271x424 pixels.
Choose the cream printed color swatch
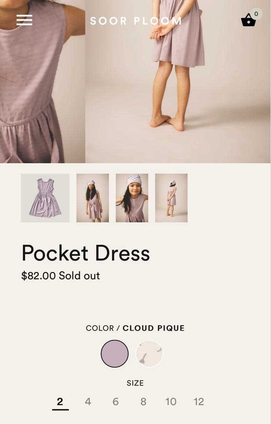pyautogui.click(x=149, y=354)
